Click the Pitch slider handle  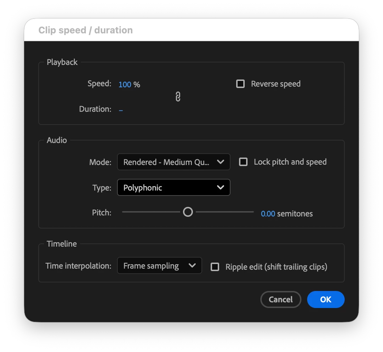[188, 212]
